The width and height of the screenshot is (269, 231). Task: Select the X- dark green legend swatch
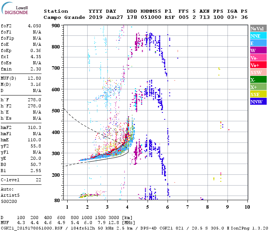pos(258,80)
